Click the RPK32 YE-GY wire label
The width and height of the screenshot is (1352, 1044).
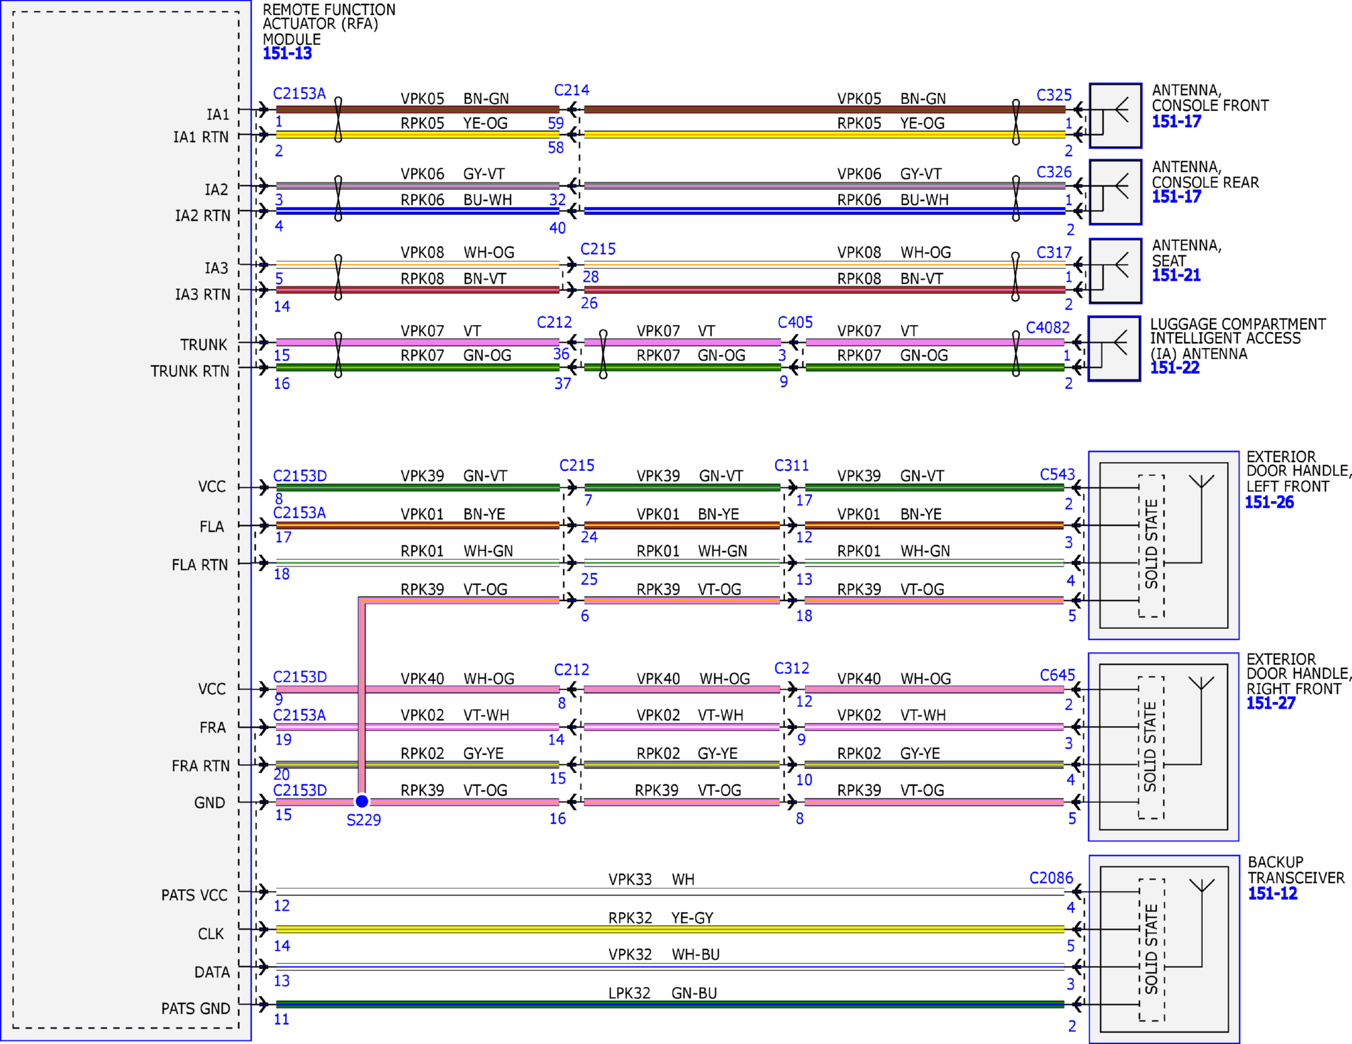click(661, 918)
